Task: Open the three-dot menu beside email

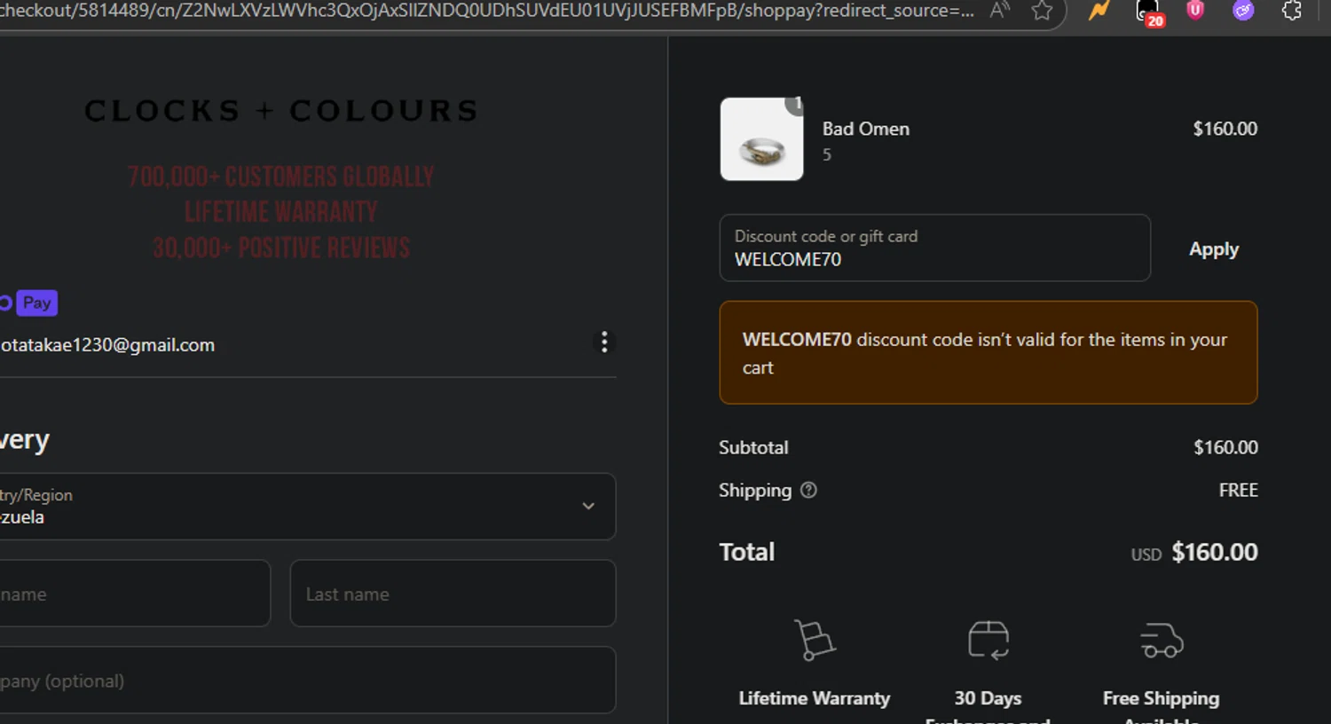Action: click(x=604, y=342)
